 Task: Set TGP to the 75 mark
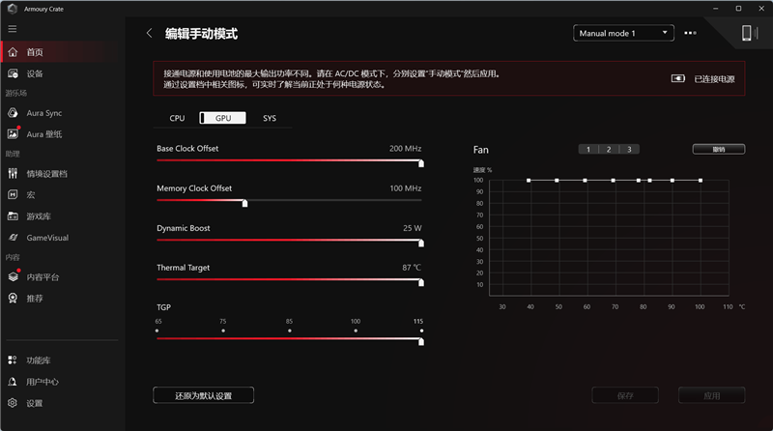click(223, 330)
